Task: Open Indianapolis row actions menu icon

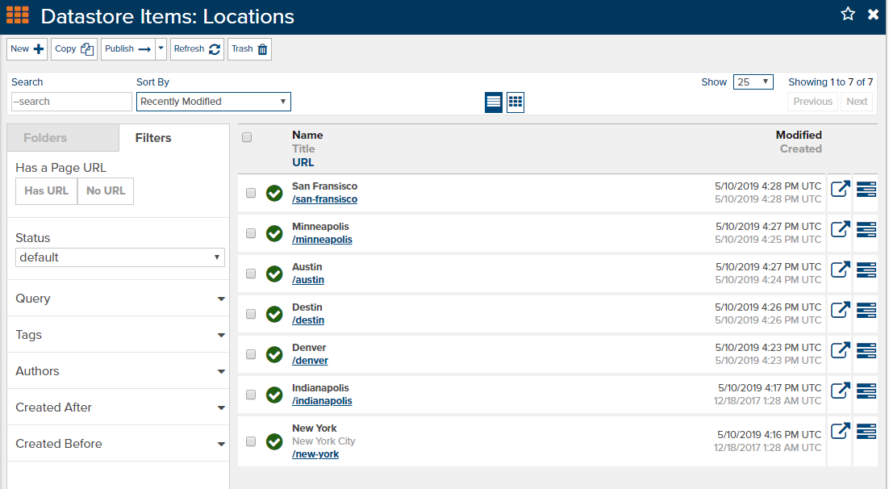Action: point(866,391)
